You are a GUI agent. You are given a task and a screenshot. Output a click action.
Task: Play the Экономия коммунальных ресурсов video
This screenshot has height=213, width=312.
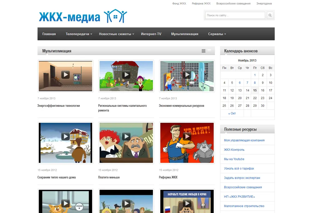[x=187, y=75]
